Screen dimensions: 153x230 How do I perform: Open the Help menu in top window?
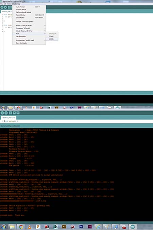click(19, 4)
